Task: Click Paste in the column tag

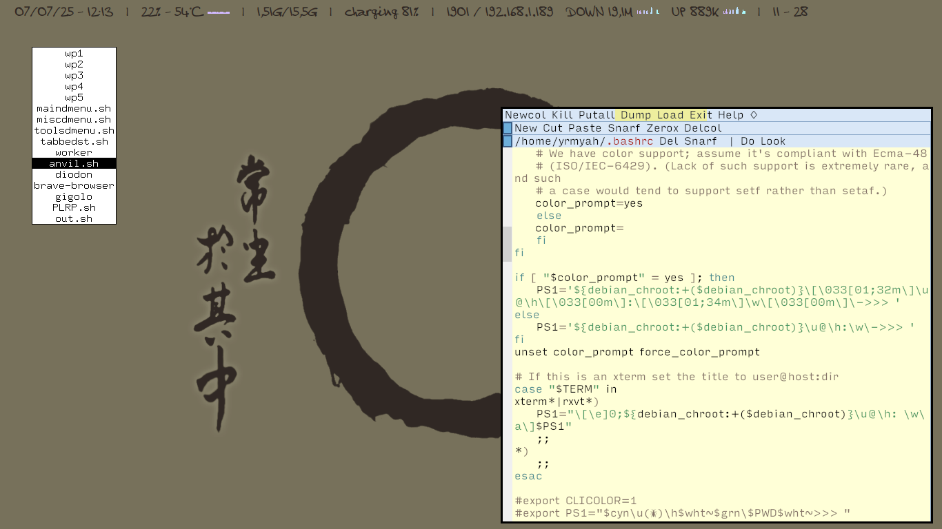Action: 585,128
